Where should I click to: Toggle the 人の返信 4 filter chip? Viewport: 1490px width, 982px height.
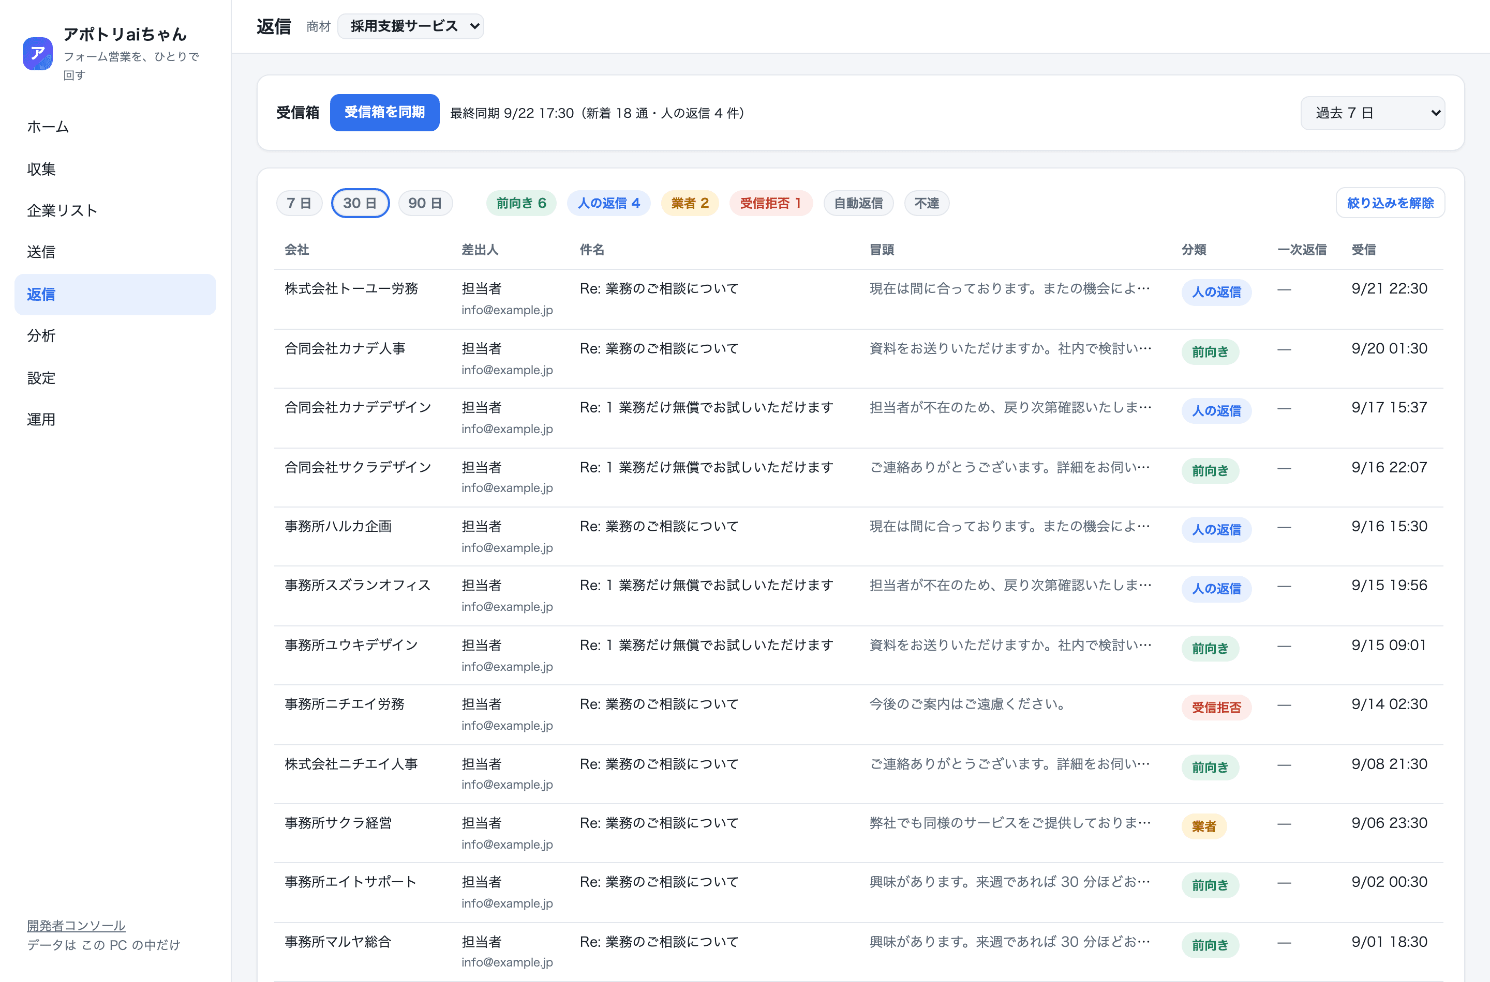(608, 203)
